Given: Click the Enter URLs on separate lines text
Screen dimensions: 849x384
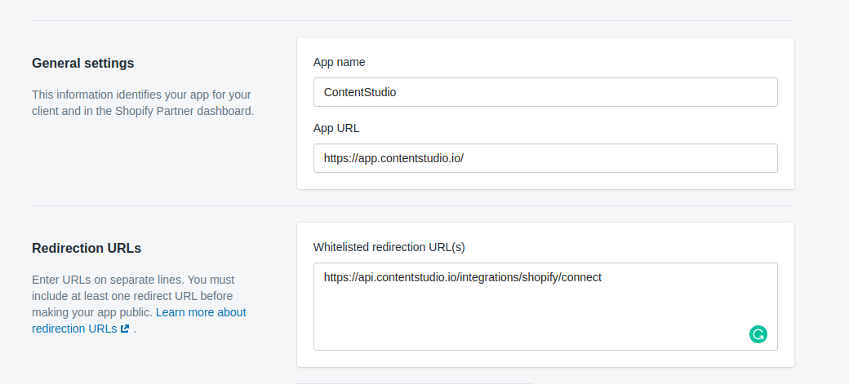Looking at the screenshot, I should (x=107, y=280).
